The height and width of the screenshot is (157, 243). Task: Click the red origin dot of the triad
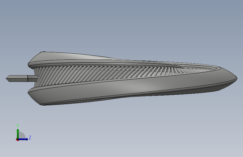pyautogui.click(x=17, y=139)
